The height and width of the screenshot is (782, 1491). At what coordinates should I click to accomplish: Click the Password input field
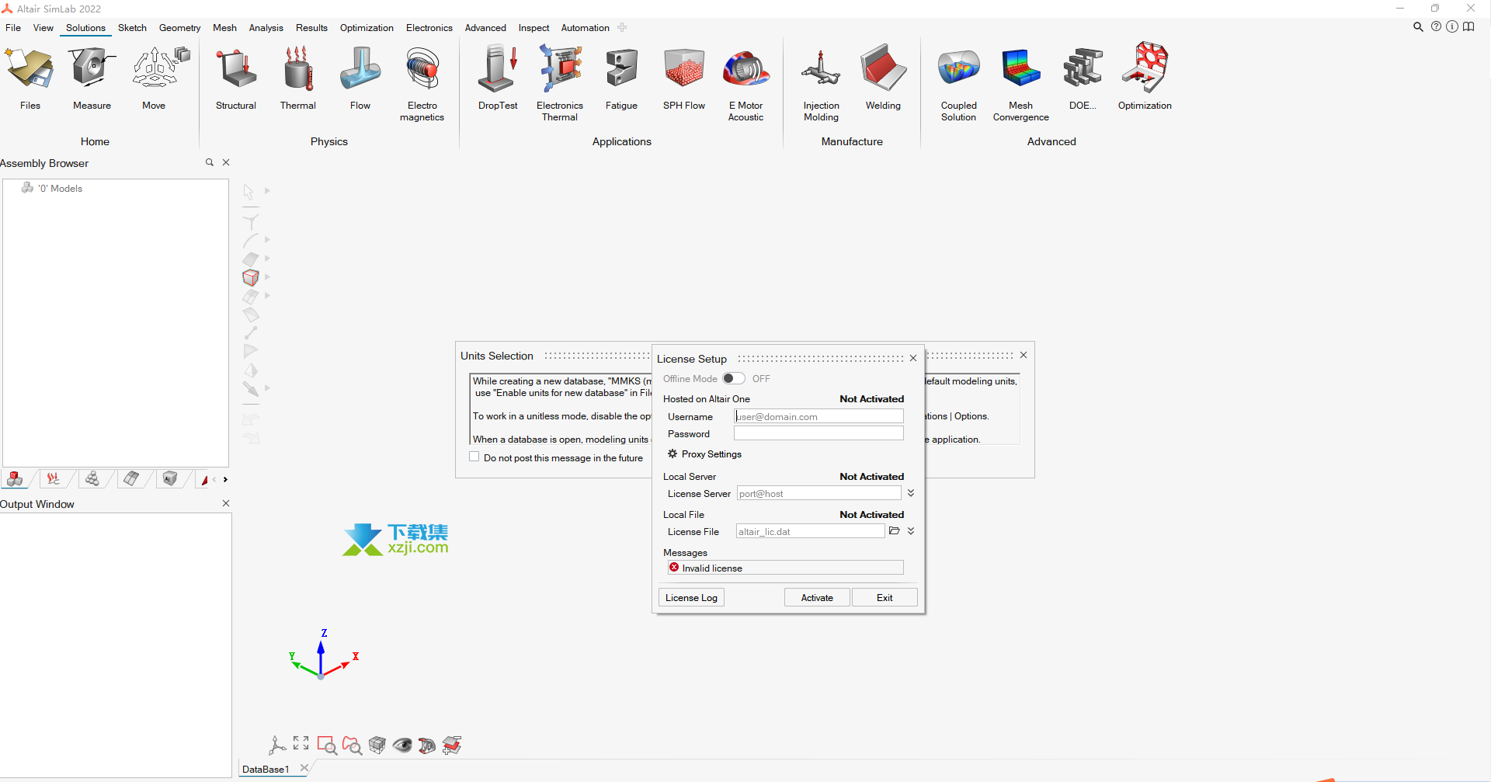click(818, 433)
